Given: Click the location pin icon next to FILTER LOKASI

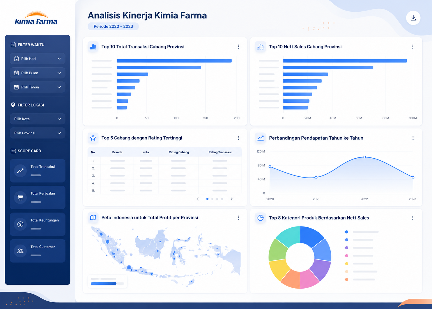Looking at the screenshot, I should point(13,105).
